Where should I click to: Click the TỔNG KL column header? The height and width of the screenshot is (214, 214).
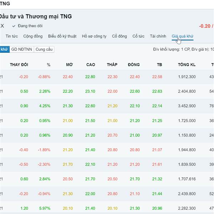187,65
